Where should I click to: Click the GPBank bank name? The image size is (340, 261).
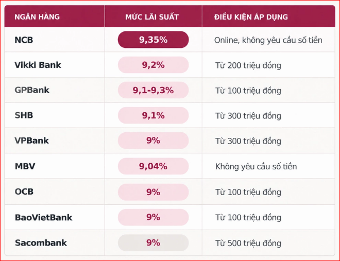coord(32,90)
